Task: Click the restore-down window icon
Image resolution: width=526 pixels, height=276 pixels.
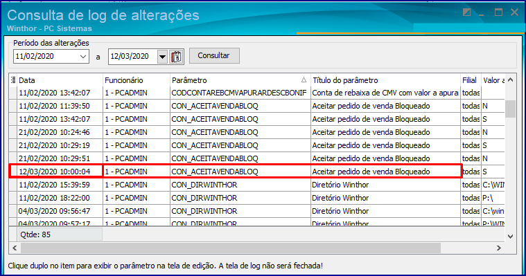Action: (466, 12)
